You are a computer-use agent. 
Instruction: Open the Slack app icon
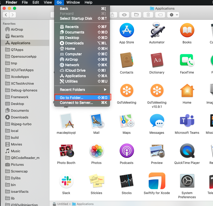tap(66, 181)
